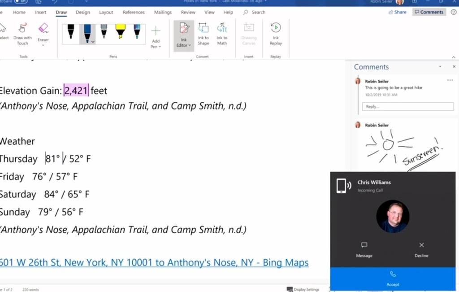Click the Sunday 79° / 56° F line
The width and height of the screenshot is (459, 292).
click(x=42, y=212)
